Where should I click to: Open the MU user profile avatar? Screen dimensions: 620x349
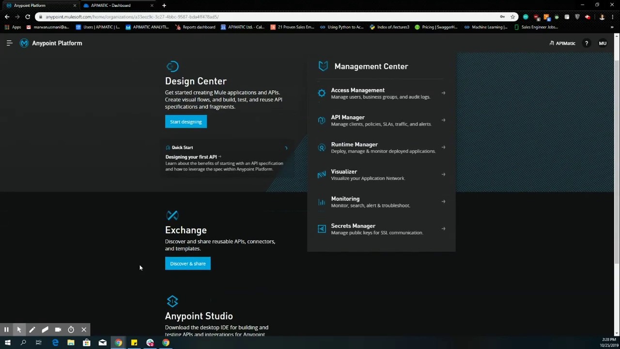(x=603, y=43)
